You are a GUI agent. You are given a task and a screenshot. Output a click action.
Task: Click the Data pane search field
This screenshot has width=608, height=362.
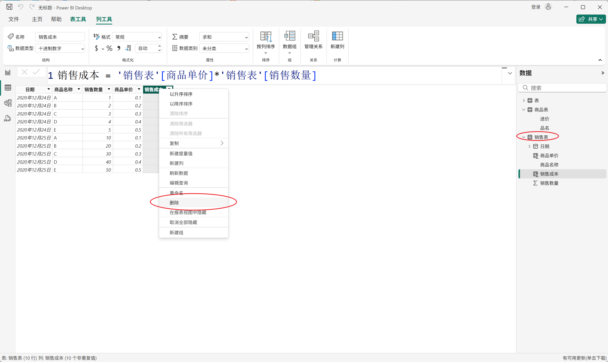pyautogui.click(x=564, y=88)
